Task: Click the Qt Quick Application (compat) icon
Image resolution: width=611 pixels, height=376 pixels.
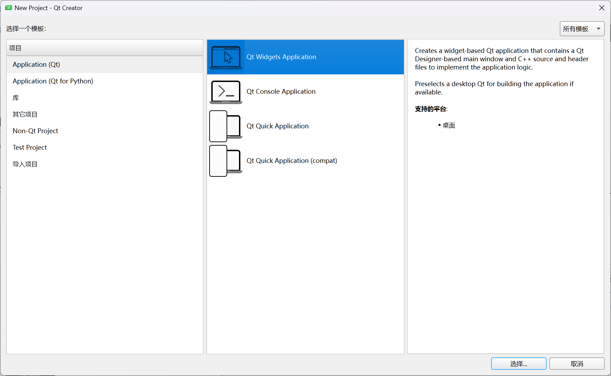Action: 226,161
